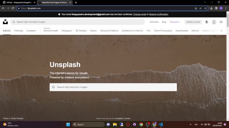
Task: Select the Following tab
Action: pyautogui.click(x=19, y=31)
